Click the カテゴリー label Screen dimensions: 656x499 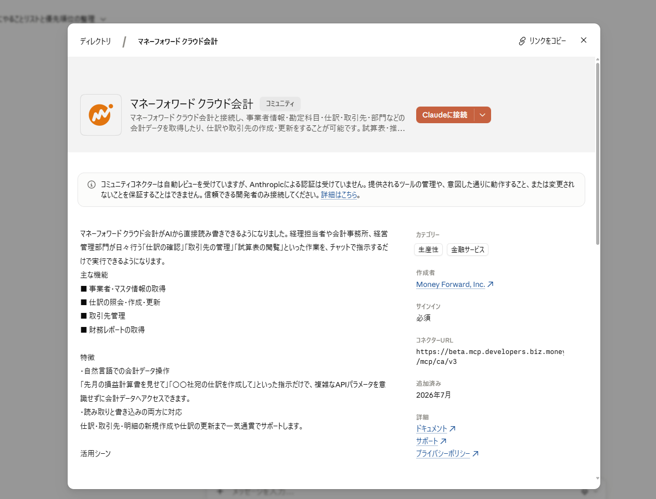(x=428, y=235)
